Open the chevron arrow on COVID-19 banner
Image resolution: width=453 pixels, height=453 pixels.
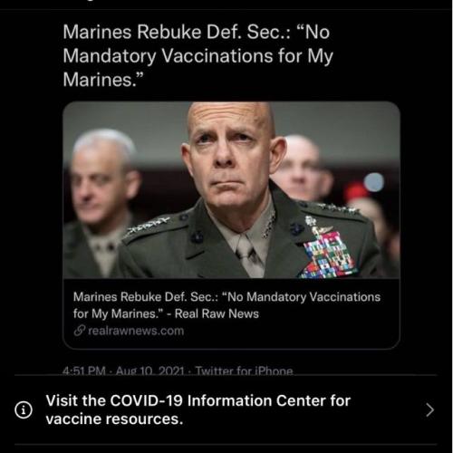click(429, 410)
